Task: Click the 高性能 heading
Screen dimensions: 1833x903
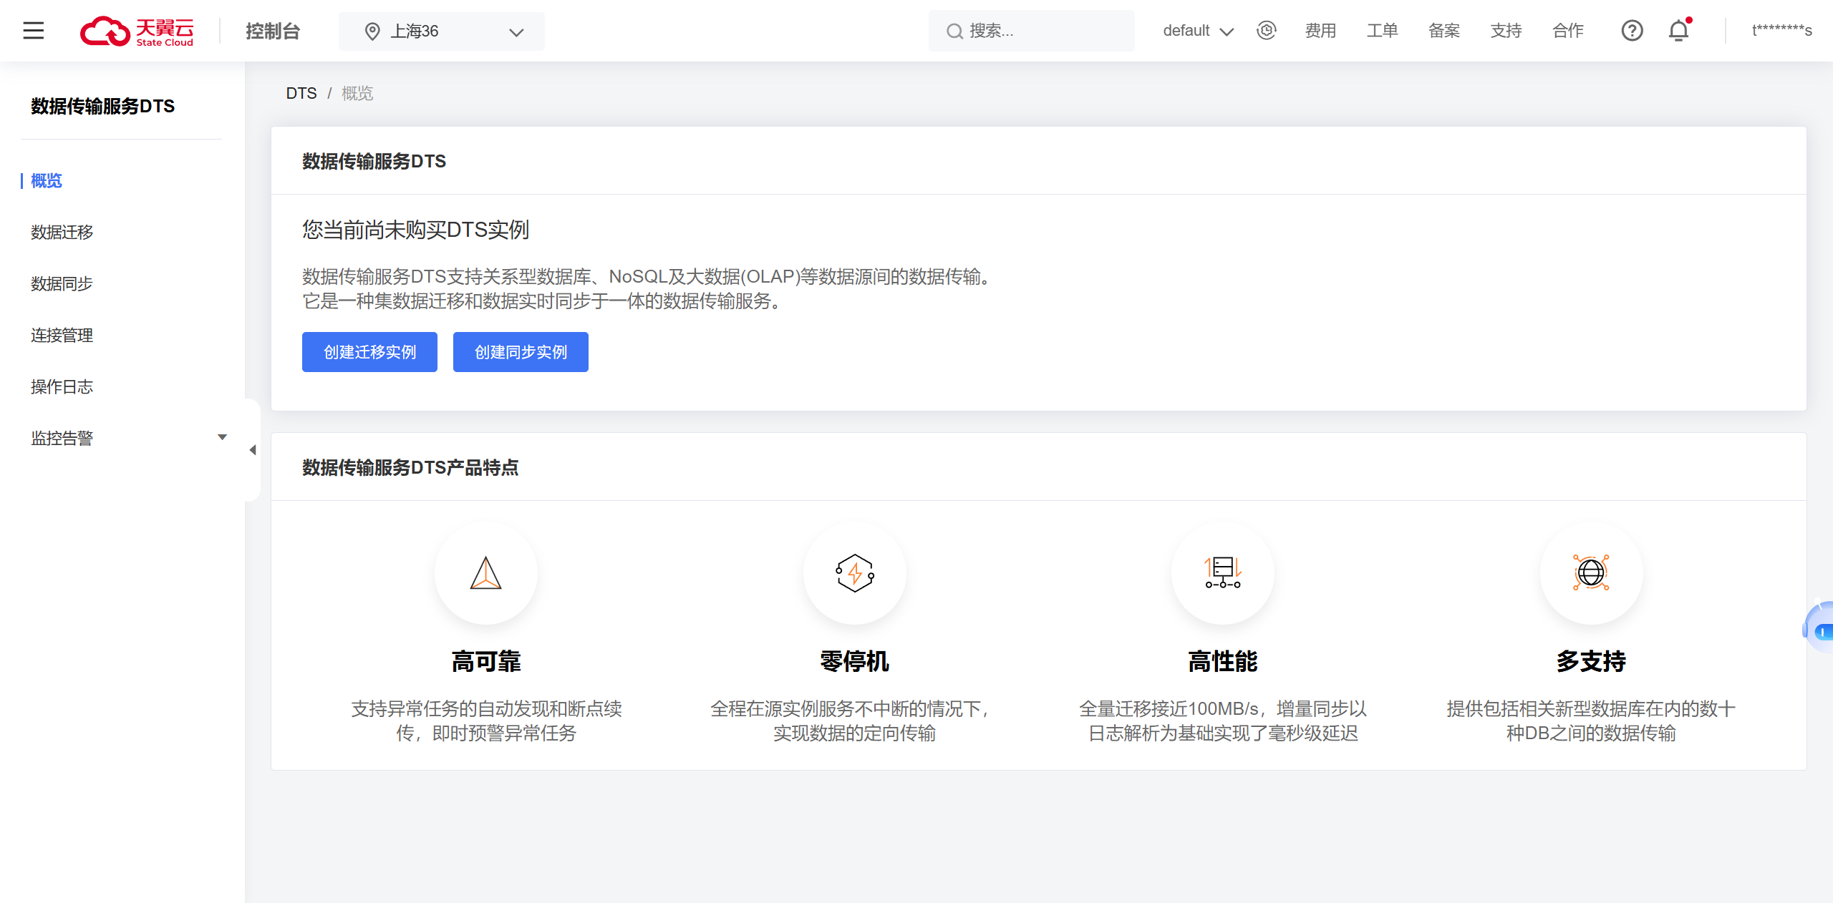Action: pyautogui.click(x=1223, y=661)
